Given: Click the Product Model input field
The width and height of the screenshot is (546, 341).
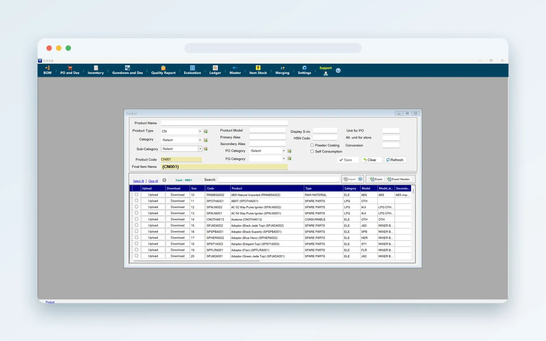Looking at the screenshot, I should coord(267,130).
